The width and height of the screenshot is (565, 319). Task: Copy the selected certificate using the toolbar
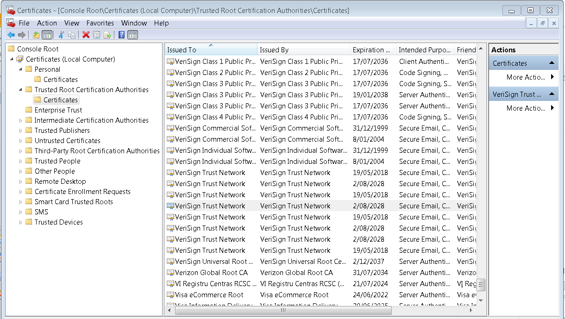(72, 35)
